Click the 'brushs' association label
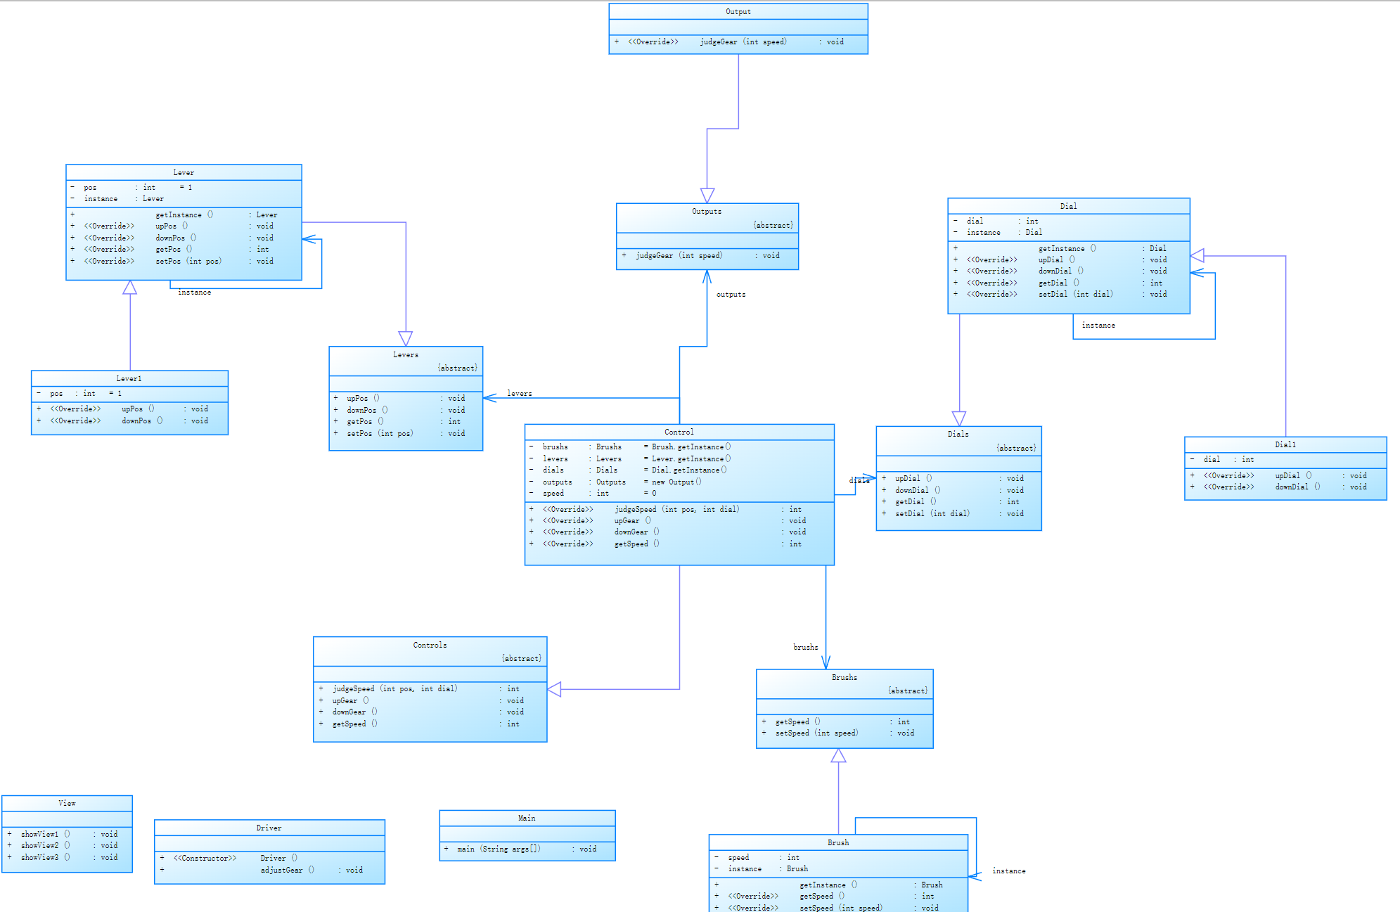Viewport: 1400px width, 912px height. [x=805, y=647]
